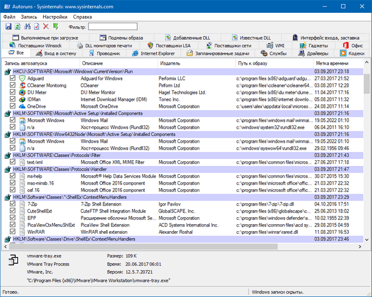Select the Adguard shield icon entry
The image size is (372, 297).
click(22, 78)
